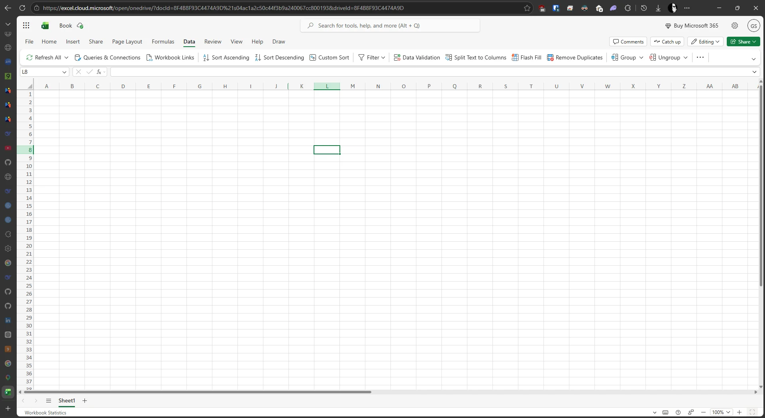Screen dimensions: 765x418
Task: Open the Editing mode dropdown
Action: [705, 41]
